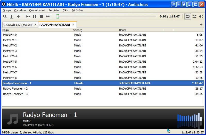This screenshot has width=206, height=135.
Task: Sort by Başlık column header
Action: pyautogui.click(x=37, y=30)
